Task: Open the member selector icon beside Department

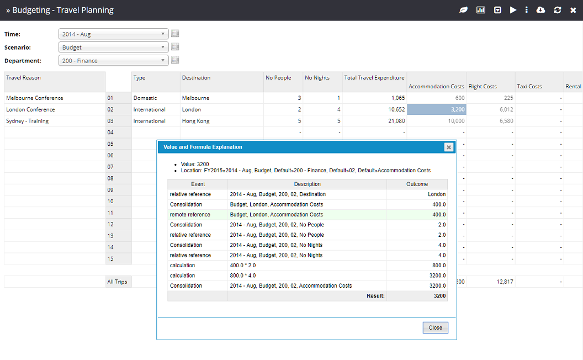Action: [x=175, y=60]
